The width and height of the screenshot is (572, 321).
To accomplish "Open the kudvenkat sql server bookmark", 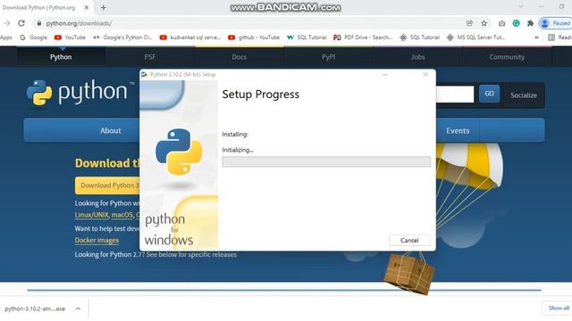I will pyautogui.click(x=190, y=37).
